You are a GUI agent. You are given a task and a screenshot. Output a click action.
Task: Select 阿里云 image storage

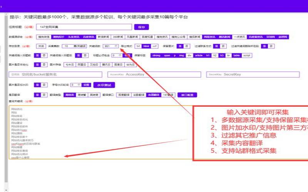pyautogui.click(x=82, y=65)
